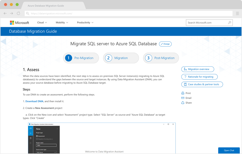Click the Search Microsoft.com field
This screenshot has width=242, height=154.
click(x=209, y=23)
